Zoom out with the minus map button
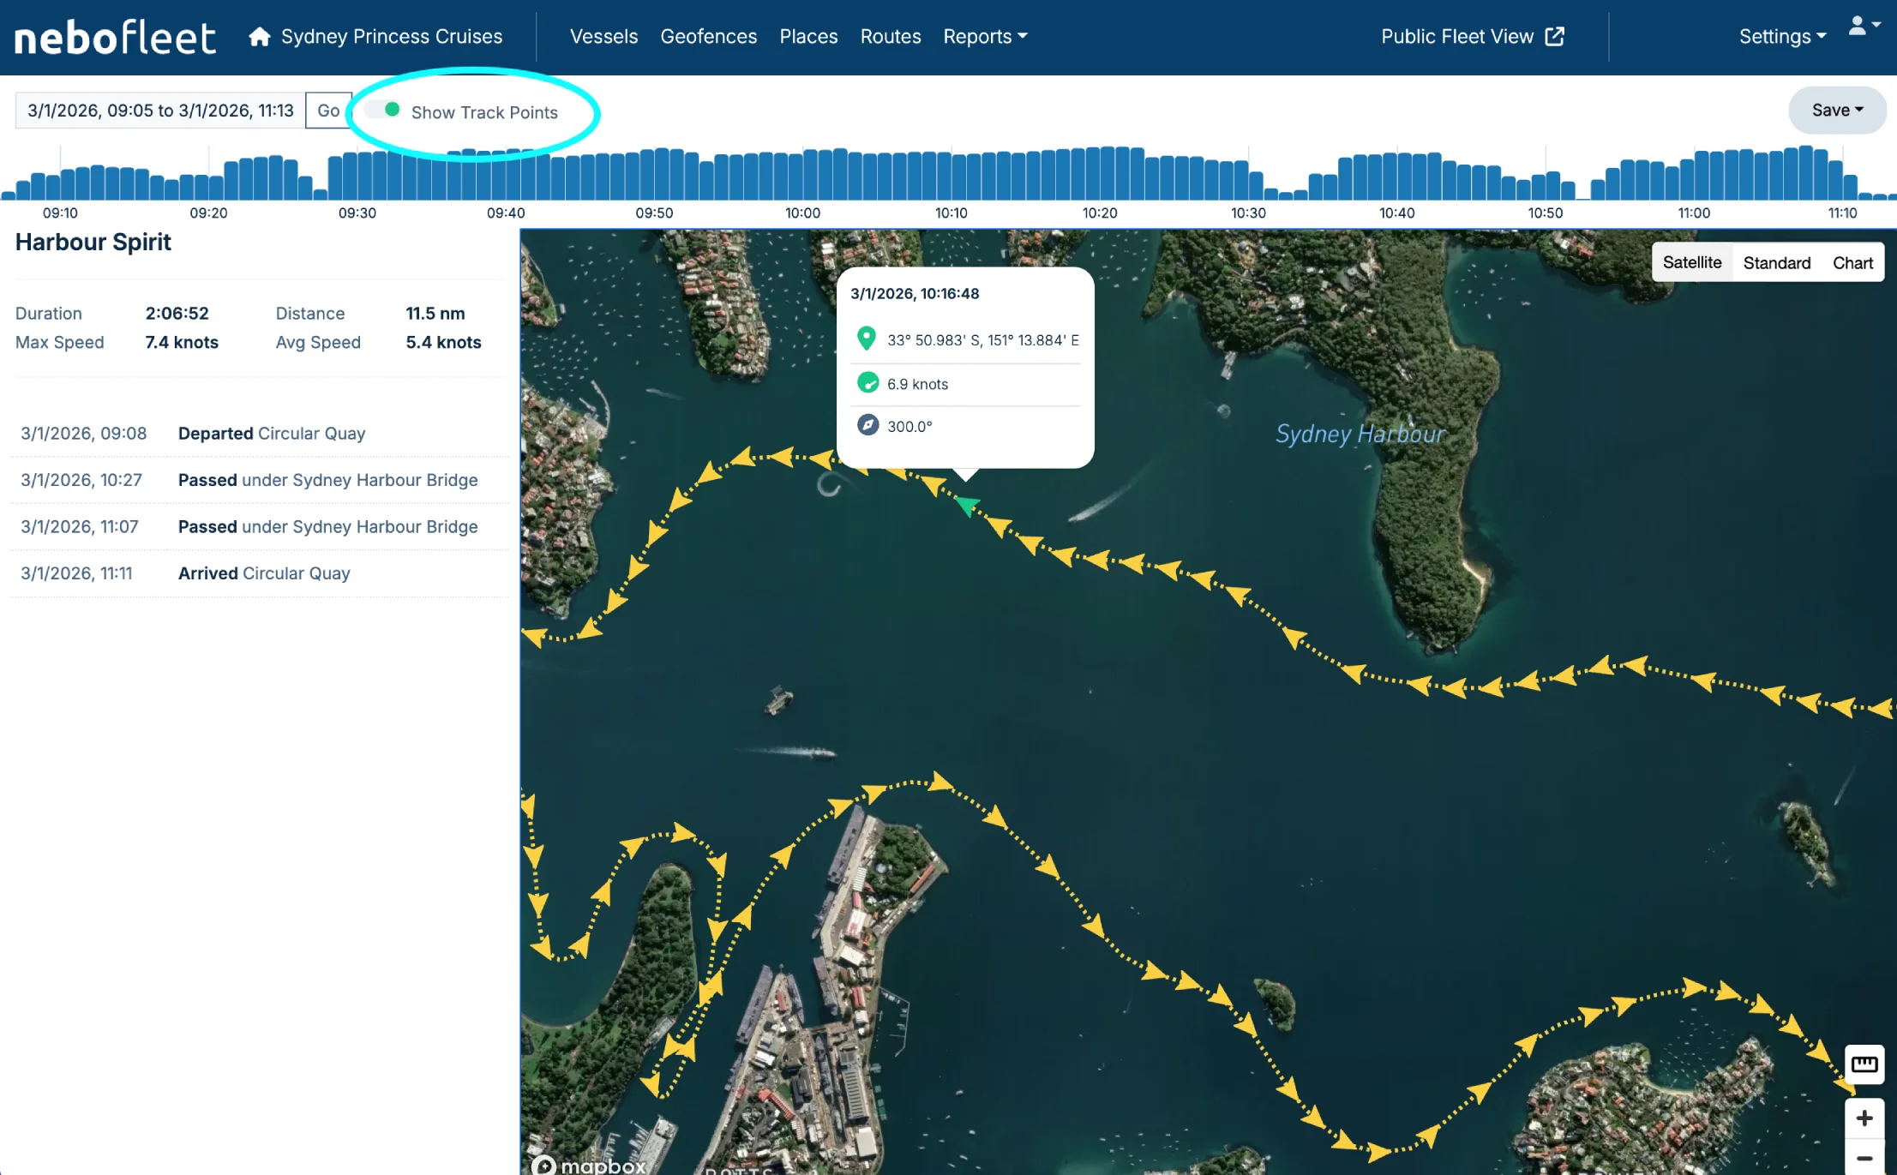The height and width of the screenshot is (1175, 1897). tap(1864, 1158)
